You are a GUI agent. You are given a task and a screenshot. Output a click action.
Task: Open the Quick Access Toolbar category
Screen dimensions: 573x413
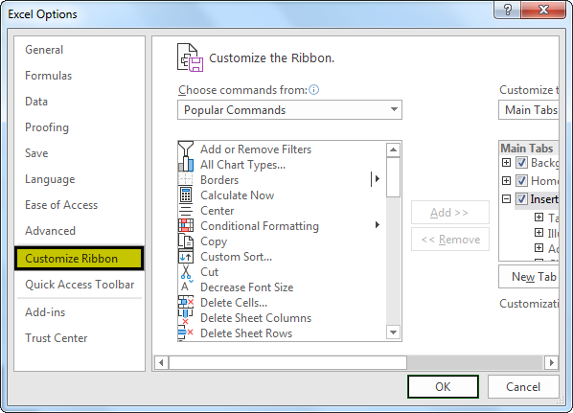coord(80,285)
